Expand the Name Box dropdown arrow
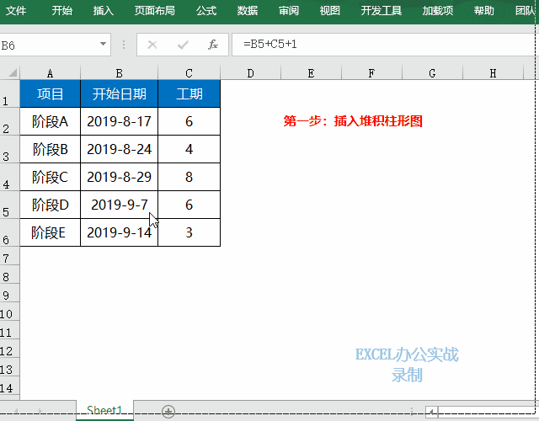 103,44
